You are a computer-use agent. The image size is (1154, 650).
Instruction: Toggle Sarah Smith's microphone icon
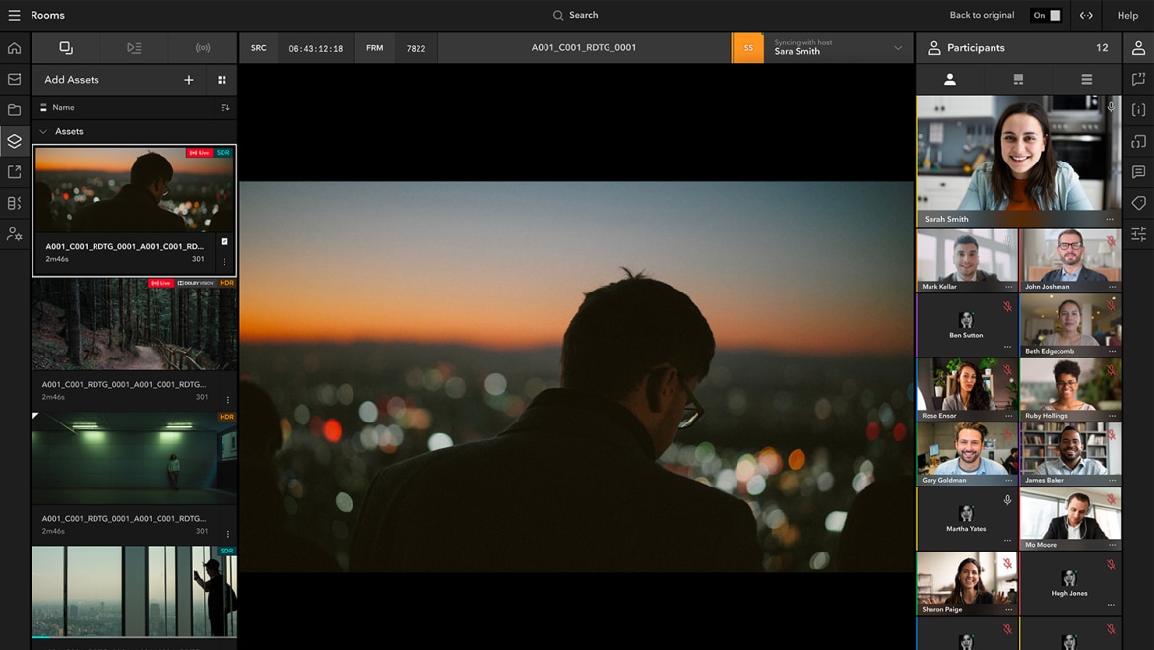pos(1111,107)
